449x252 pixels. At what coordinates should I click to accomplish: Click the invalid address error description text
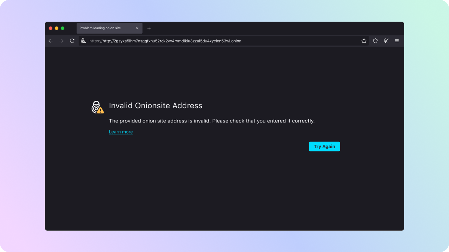[x=211, y=121]
